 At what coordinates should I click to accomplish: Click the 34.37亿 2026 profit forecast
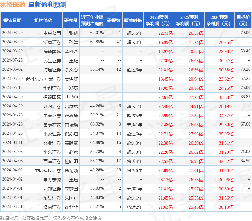click(226, 116)
